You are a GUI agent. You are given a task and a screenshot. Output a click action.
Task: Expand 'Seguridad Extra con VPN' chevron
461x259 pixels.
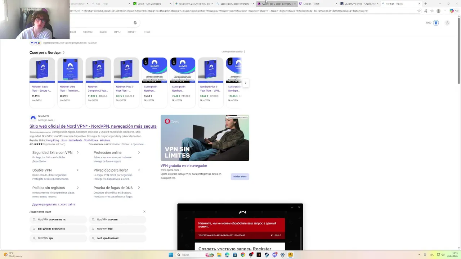click(x=78, y=153)
